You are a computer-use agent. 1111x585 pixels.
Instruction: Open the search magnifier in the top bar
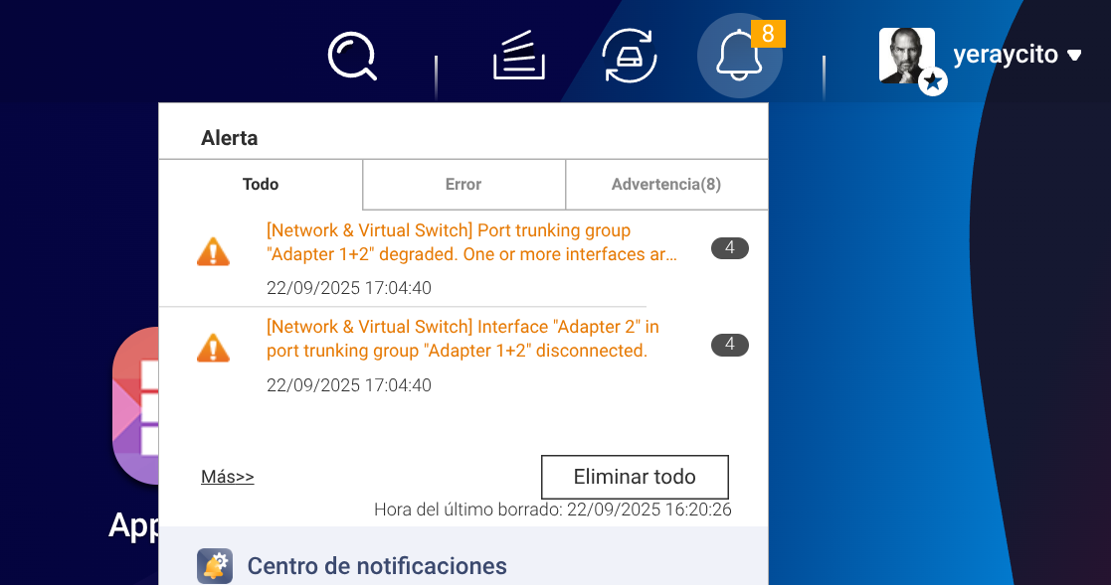coord(352,56)
